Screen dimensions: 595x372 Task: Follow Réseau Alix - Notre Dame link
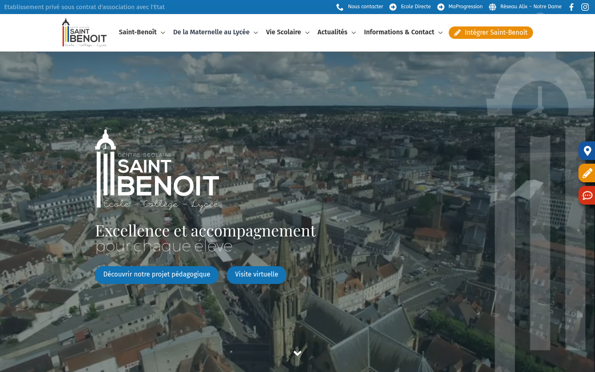click(x=531, y=7)
